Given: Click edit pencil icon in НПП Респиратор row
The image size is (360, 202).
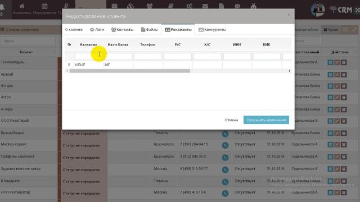Looking at the screenshot, I should [337, 192].
